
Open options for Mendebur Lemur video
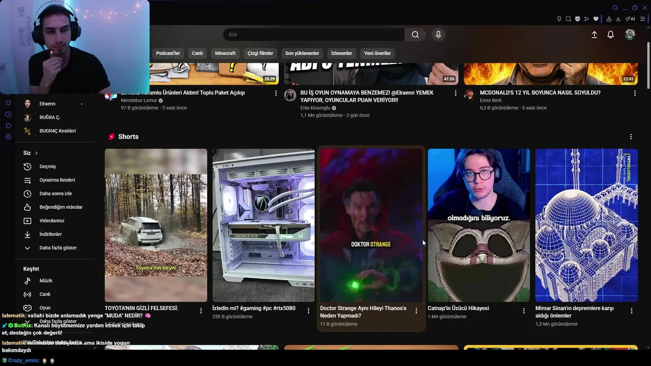(276, 94)
